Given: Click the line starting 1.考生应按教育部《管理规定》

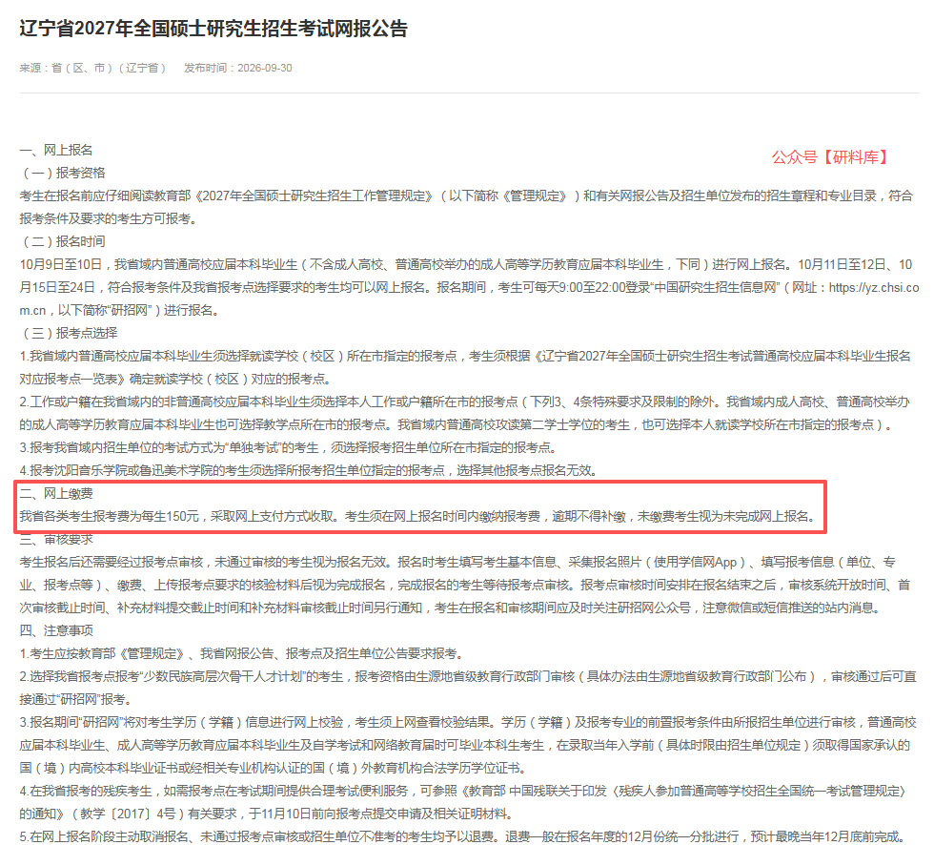Looking at the screenshot, I should coord(242,653).
